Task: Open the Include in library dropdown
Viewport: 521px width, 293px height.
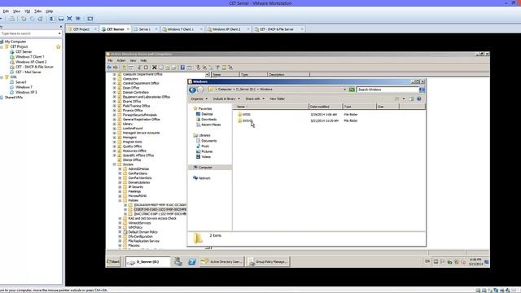Action: tap(226, 99)
